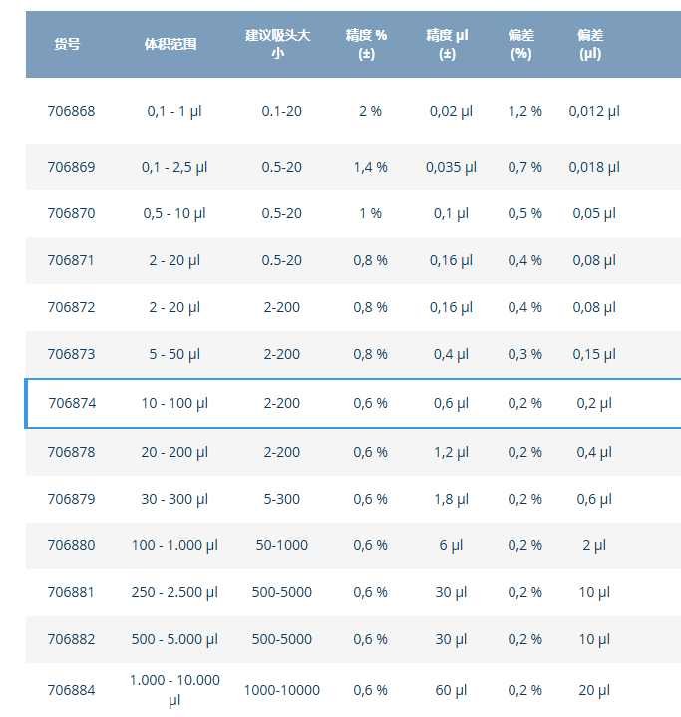The image size is (681, 717).
Task: Open item number 706880
Action: point(72,545)
